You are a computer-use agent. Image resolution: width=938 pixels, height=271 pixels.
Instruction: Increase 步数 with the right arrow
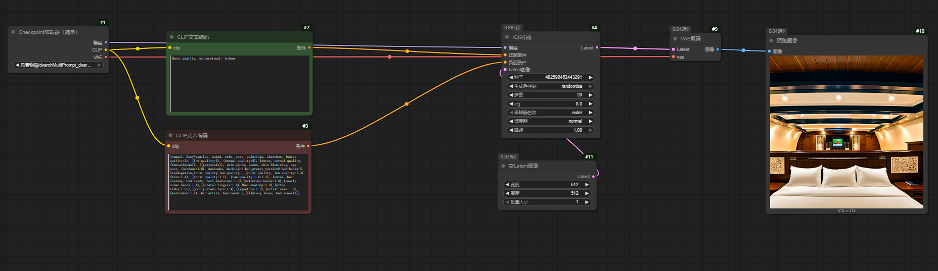(x=590, y=95)
